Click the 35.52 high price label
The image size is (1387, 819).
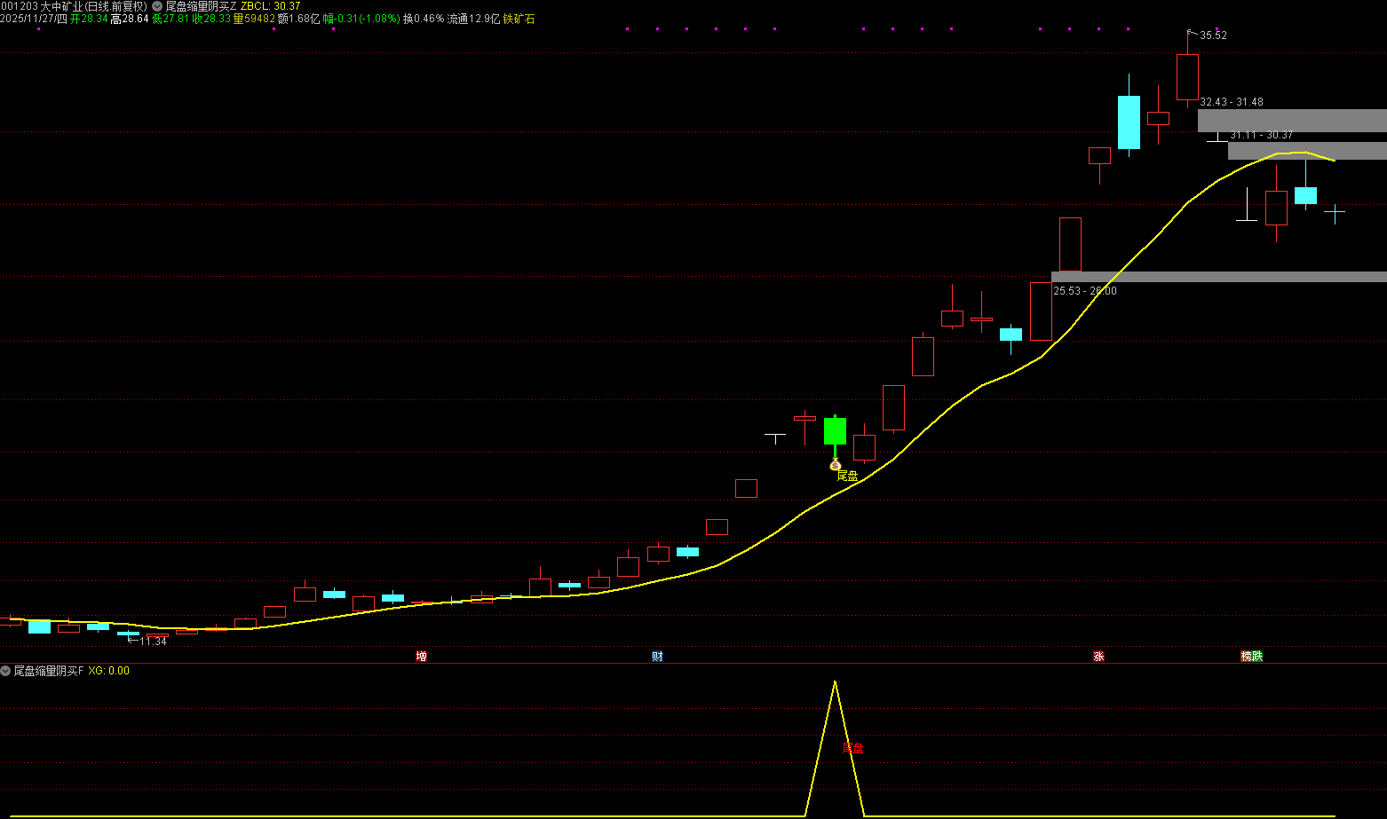point(1213,35)
